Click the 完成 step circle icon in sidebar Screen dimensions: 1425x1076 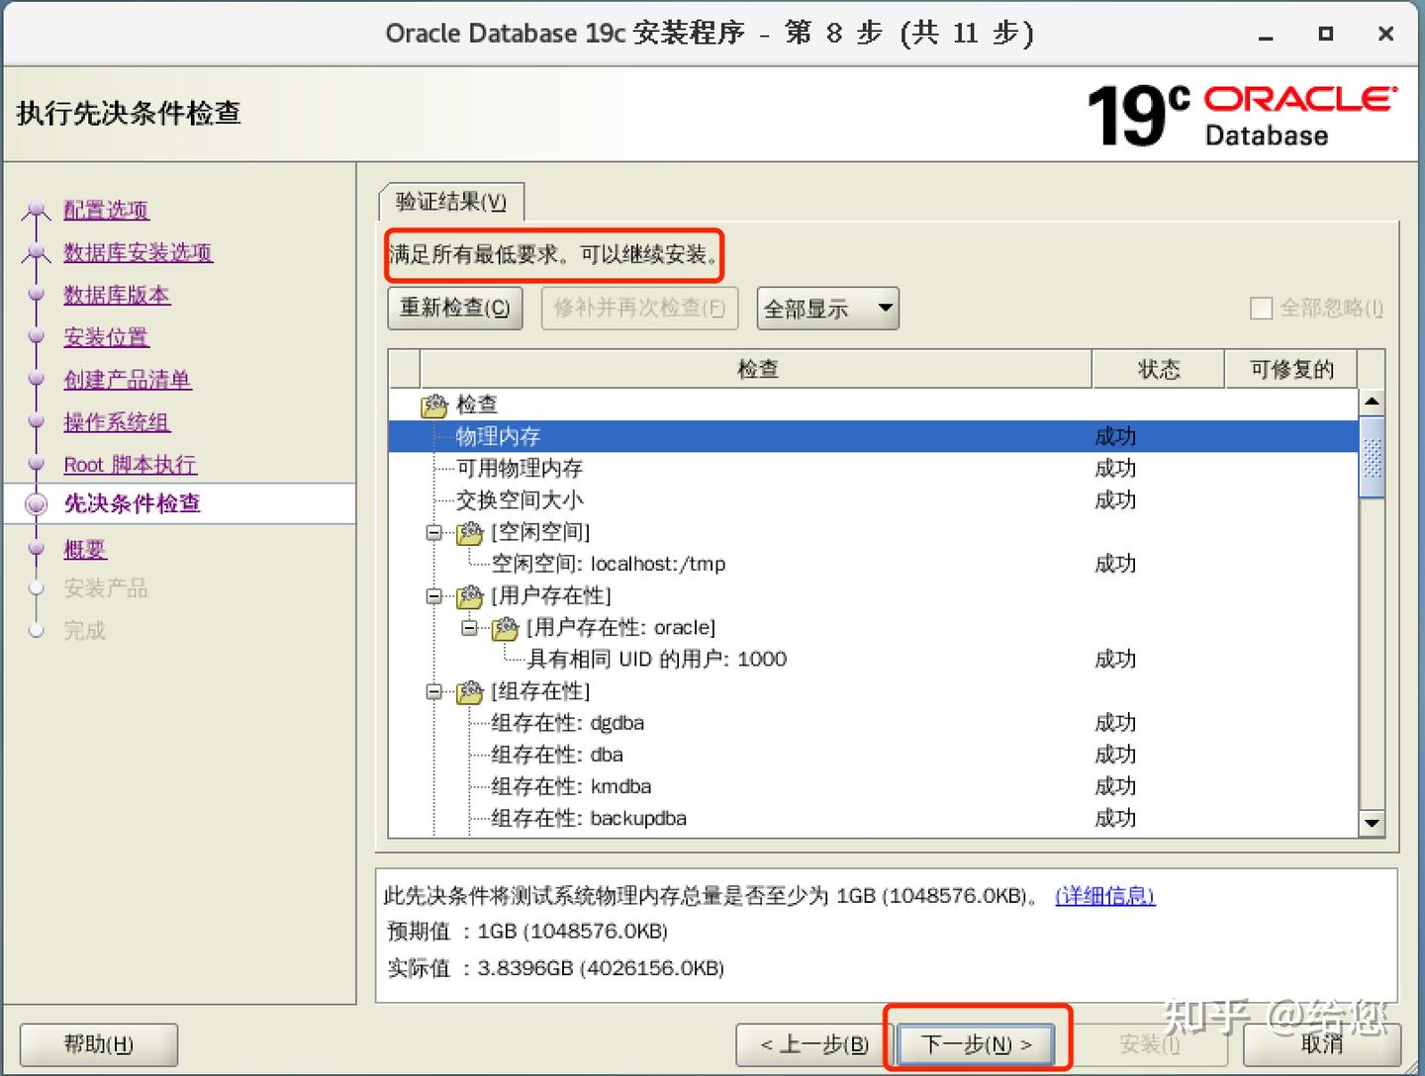[x=37, y=631]
